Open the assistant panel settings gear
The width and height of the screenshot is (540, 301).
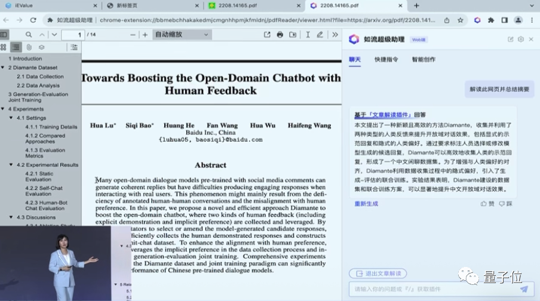[520, 39]
